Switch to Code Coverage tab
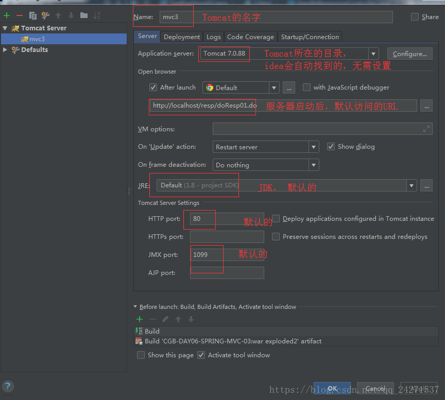The image size is (445, 400). pyautogui.click(x=250, y=37)
